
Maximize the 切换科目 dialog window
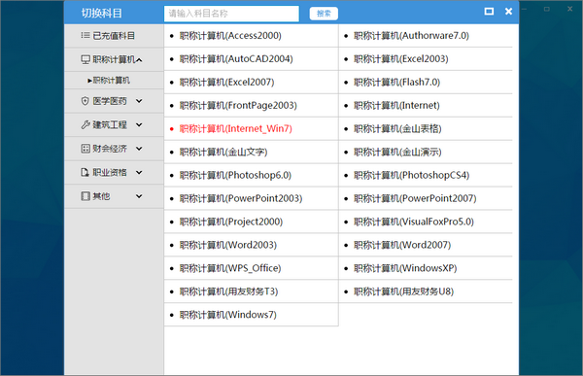coord(489,12)
